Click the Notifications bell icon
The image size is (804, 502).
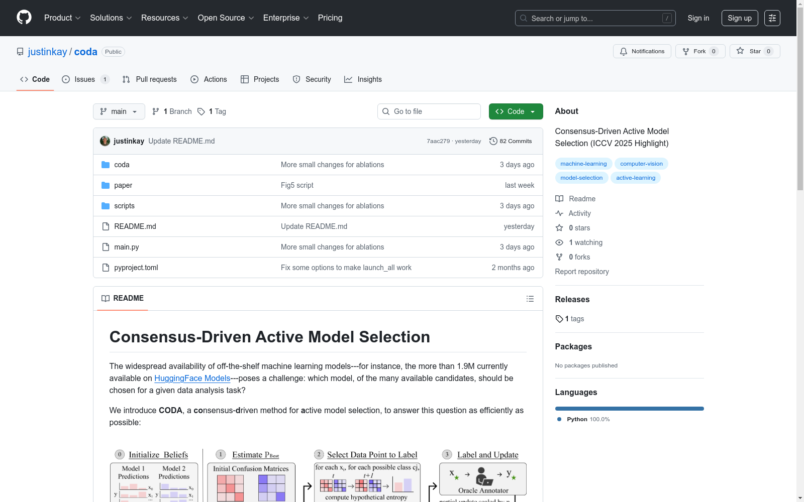(x=624, y=51)
